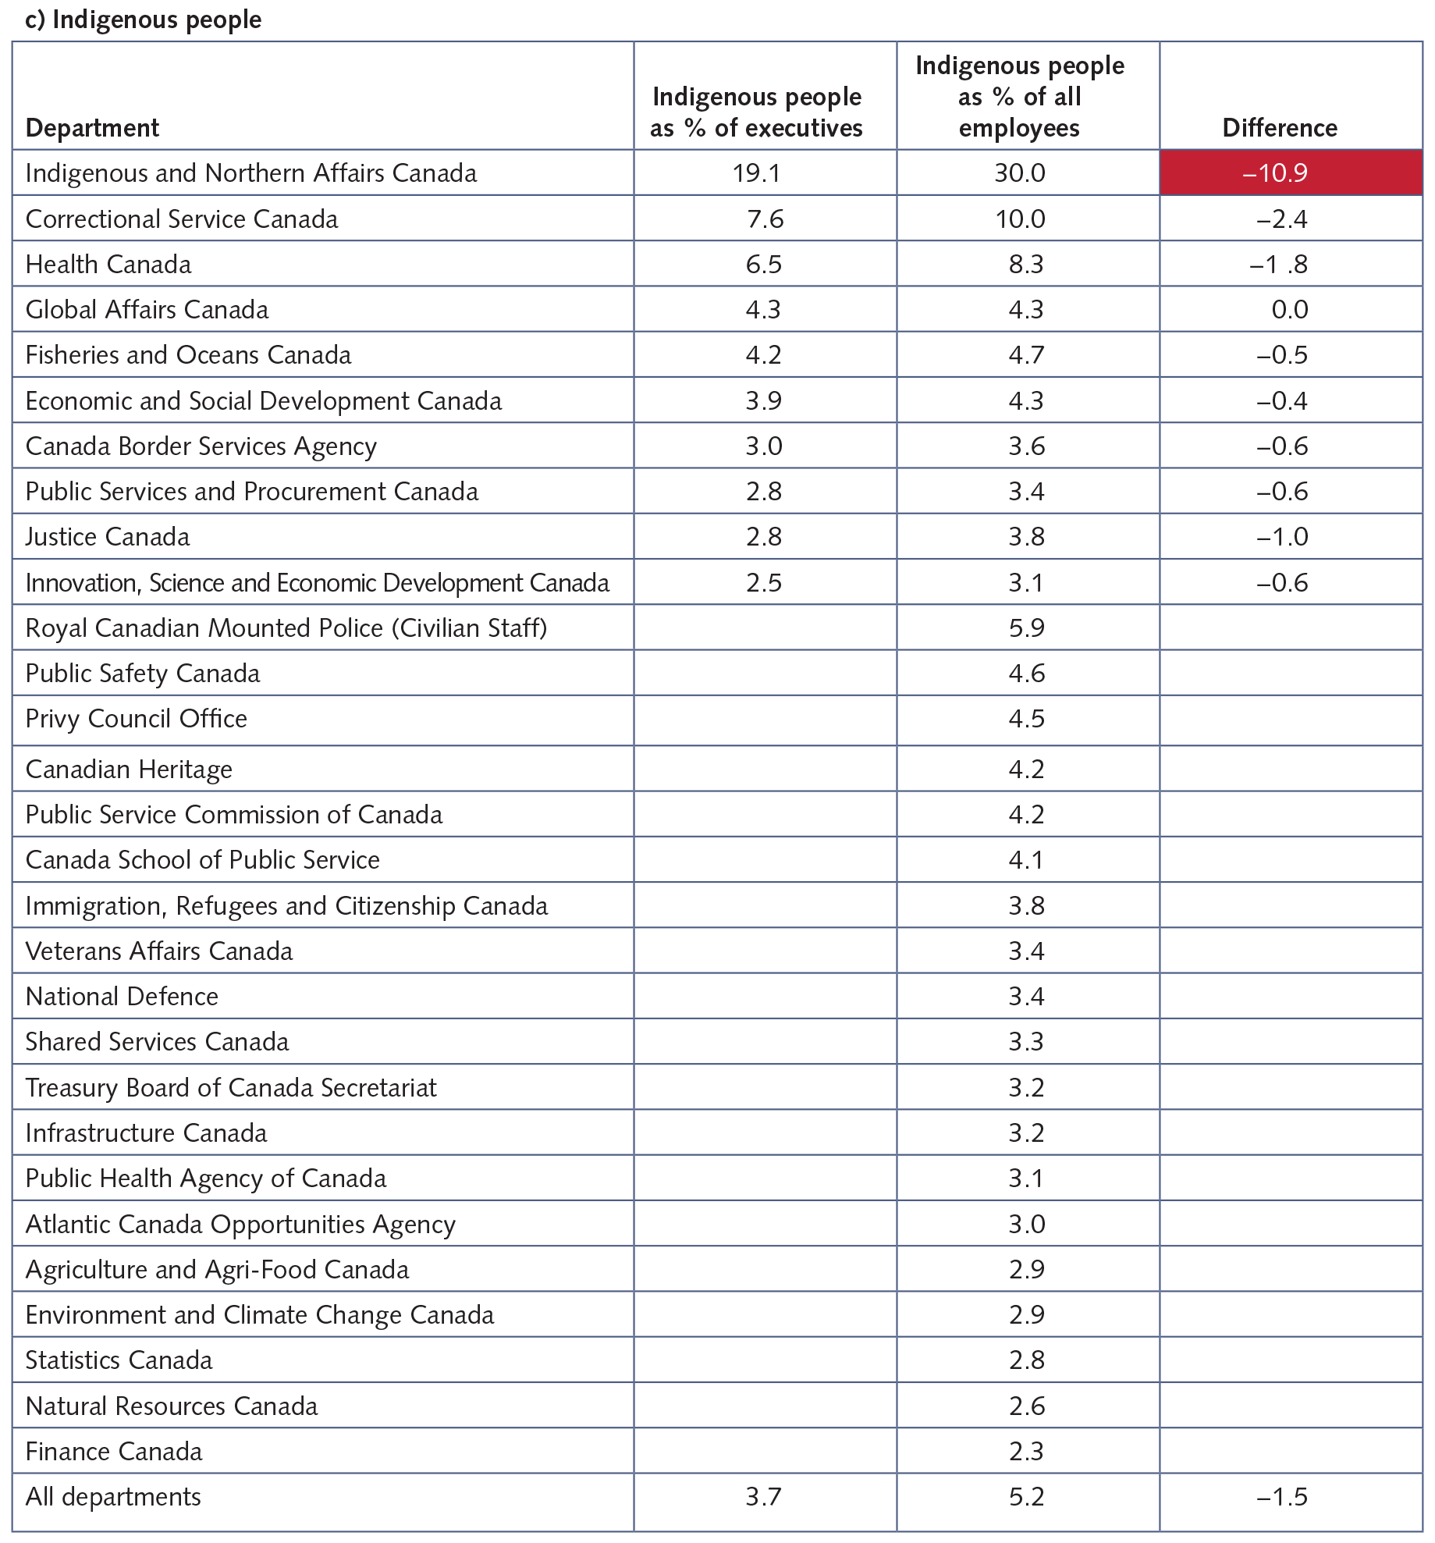Click the 3.7 executives total value
The height and width of the screenshot is (1543, 1435).
click(763, 1496)
